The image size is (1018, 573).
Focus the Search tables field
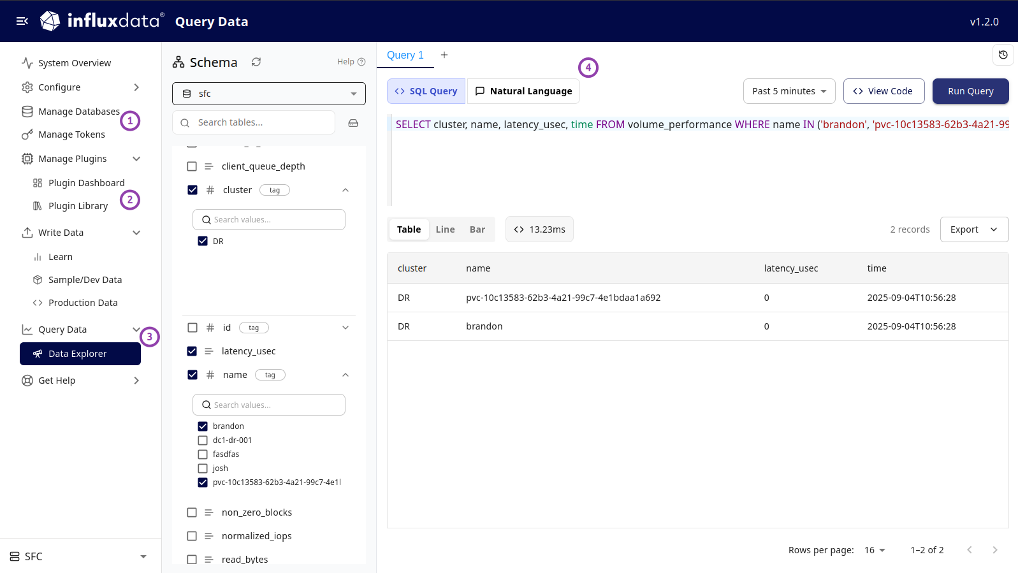tap(254, 122)
